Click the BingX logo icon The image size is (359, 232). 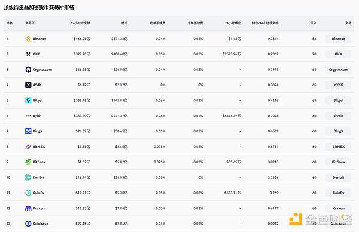[x=28, y=131]
